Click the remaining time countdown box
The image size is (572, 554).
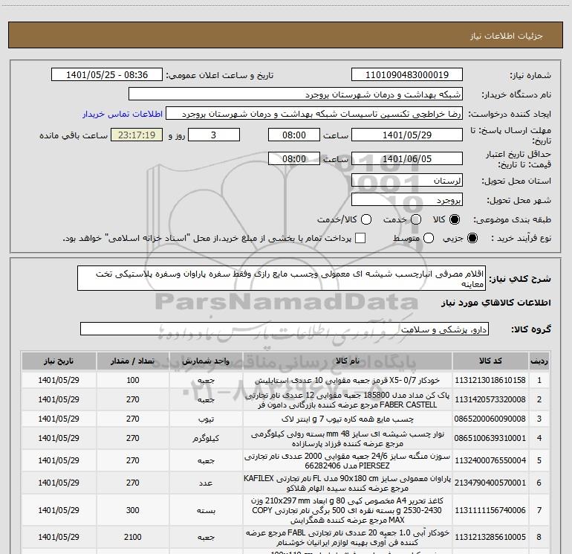point(136,135)
